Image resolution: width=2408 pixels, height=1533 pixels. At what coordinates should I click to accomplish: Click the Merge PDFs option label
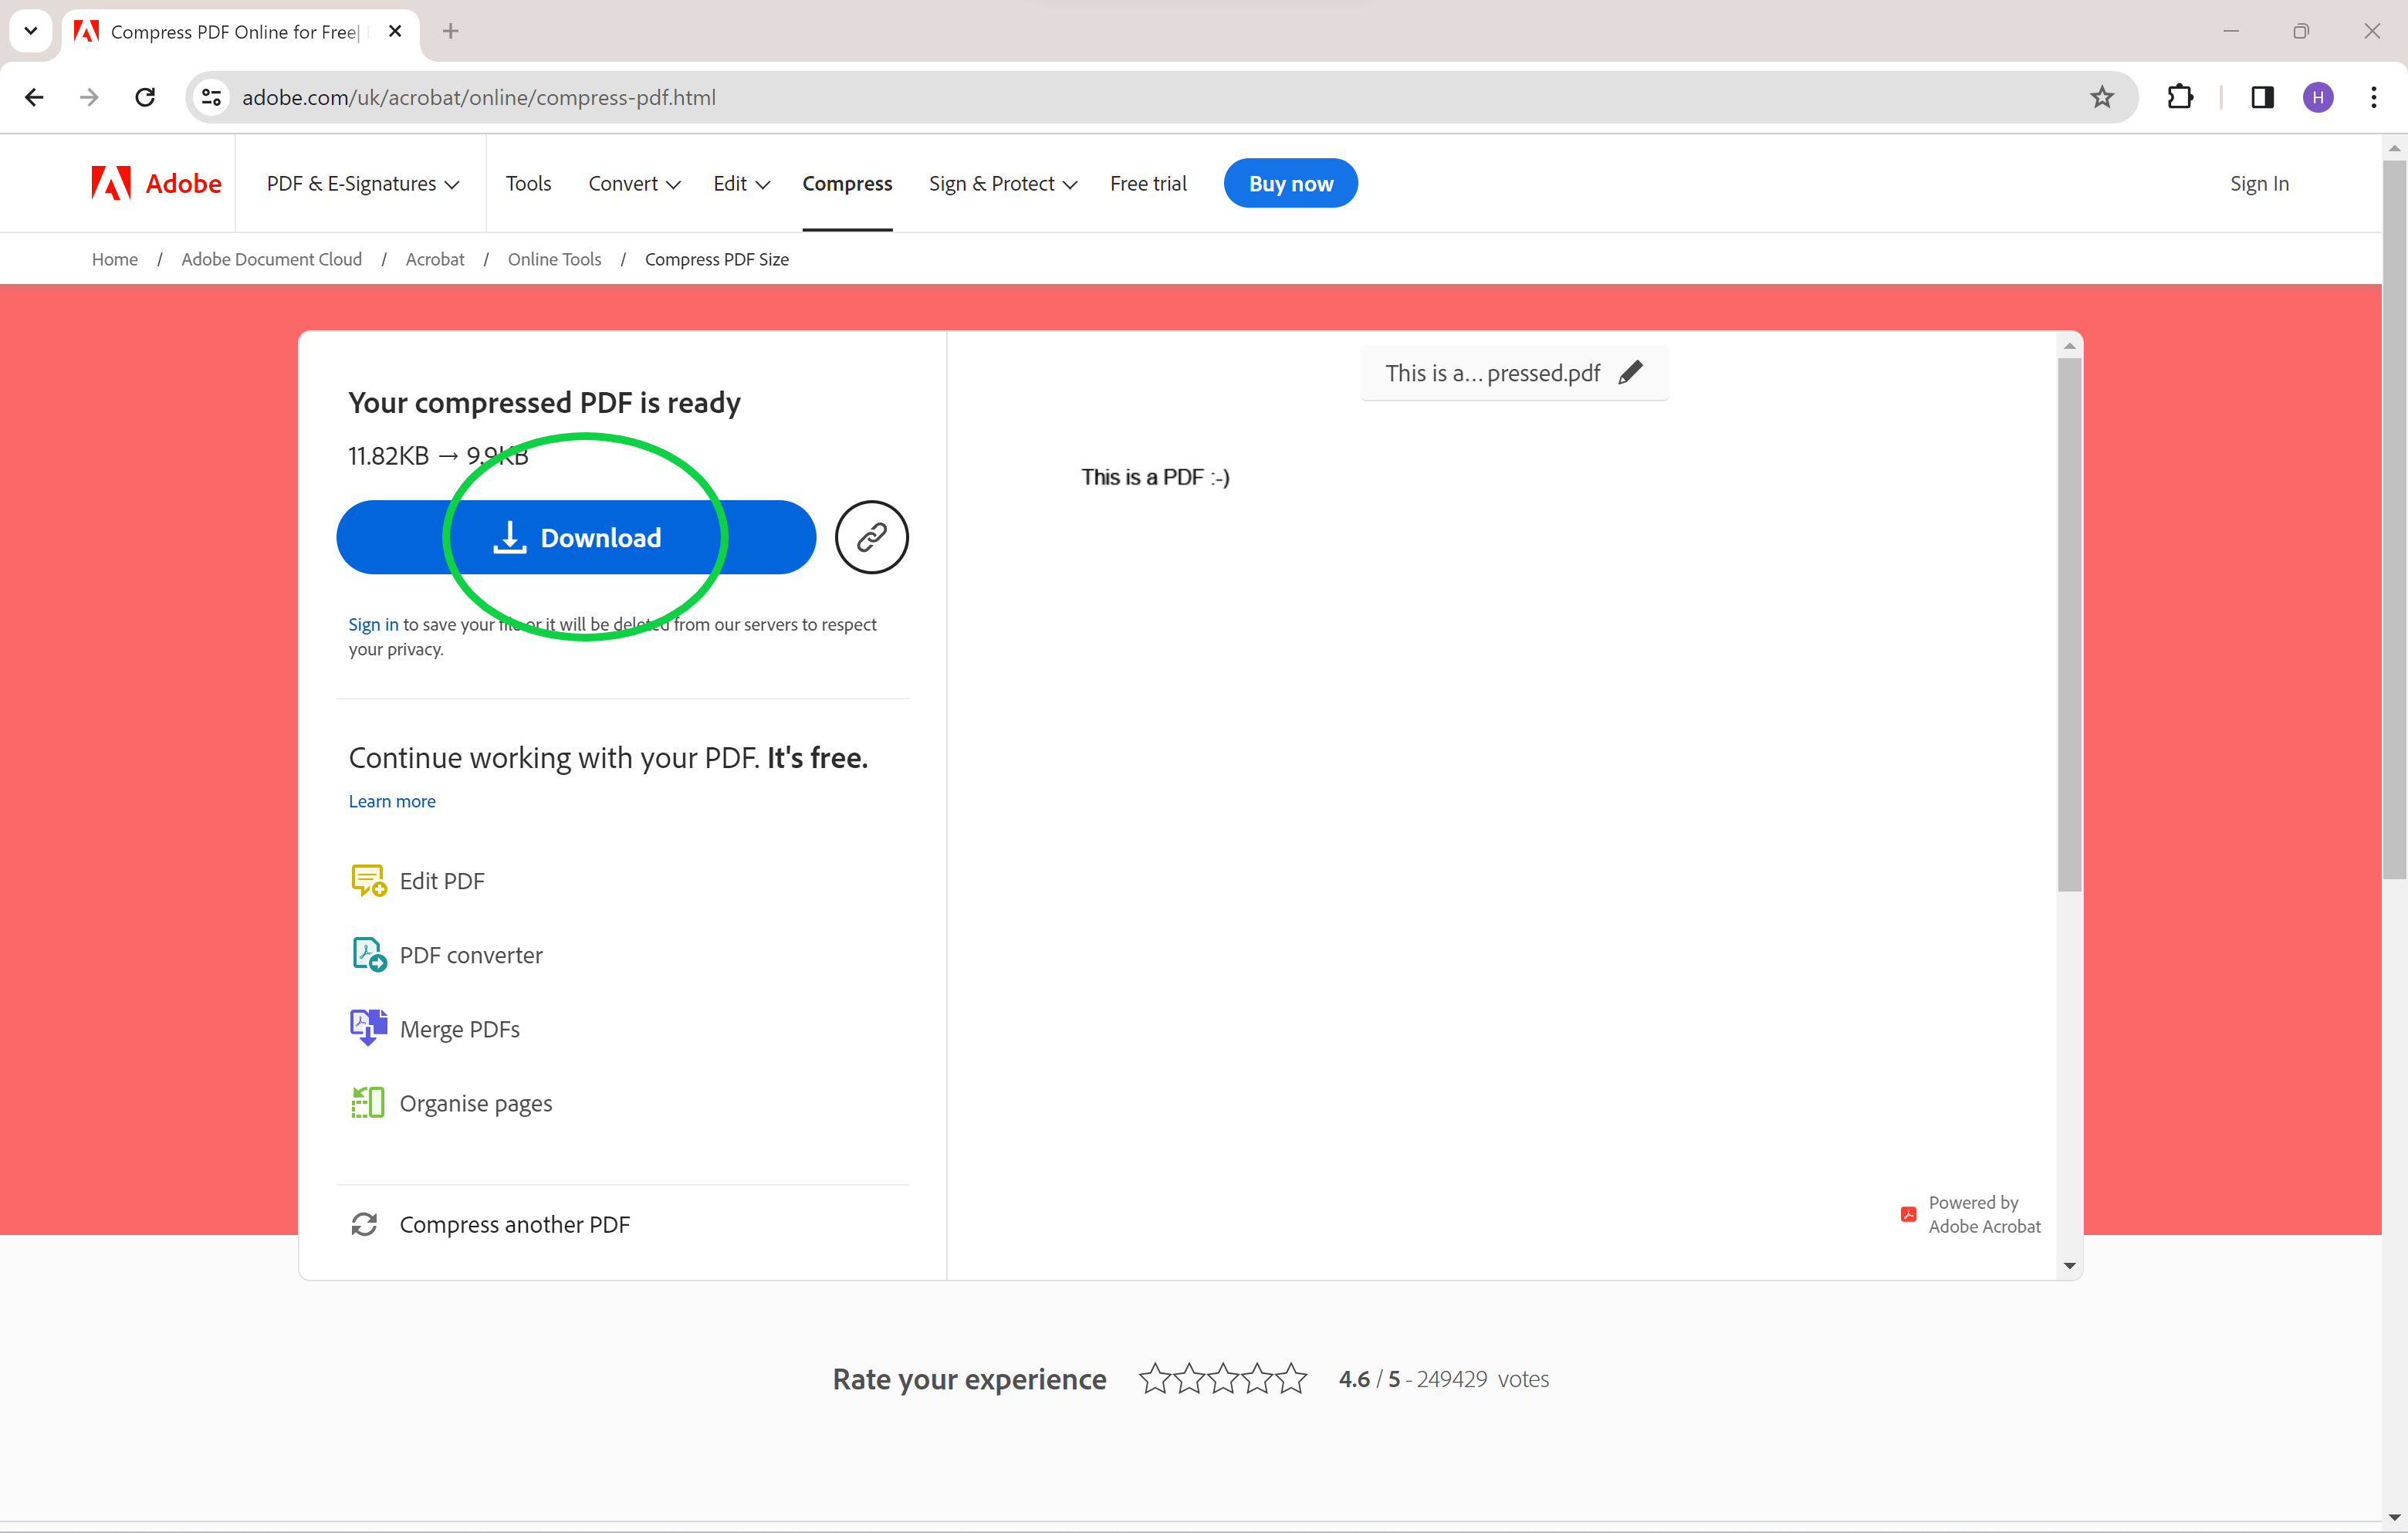pos(460,1029)
